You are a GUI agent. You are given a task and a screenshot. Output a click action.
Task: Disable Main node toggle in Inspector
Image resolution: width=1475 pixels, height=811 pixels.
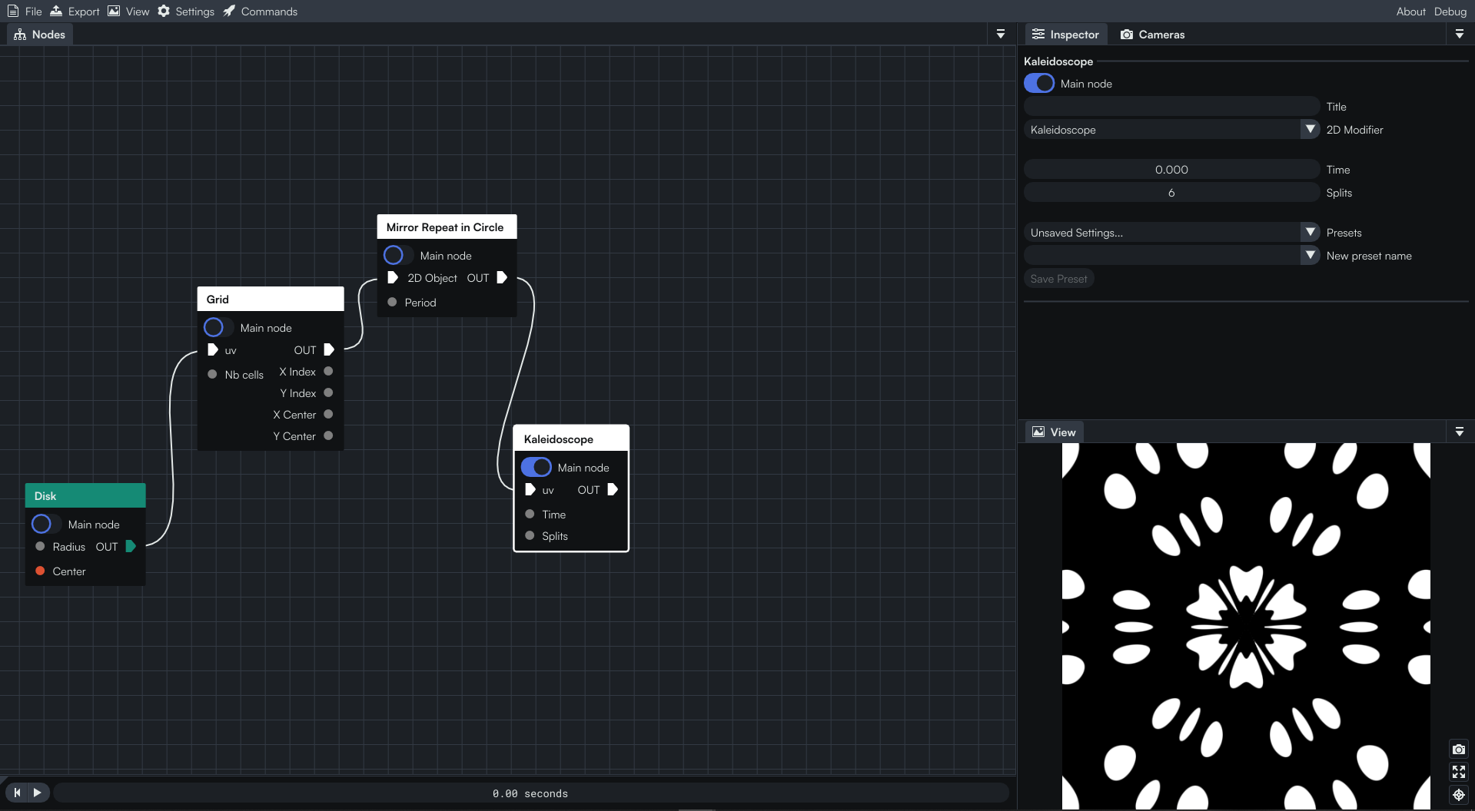(x=1039, y=84)
